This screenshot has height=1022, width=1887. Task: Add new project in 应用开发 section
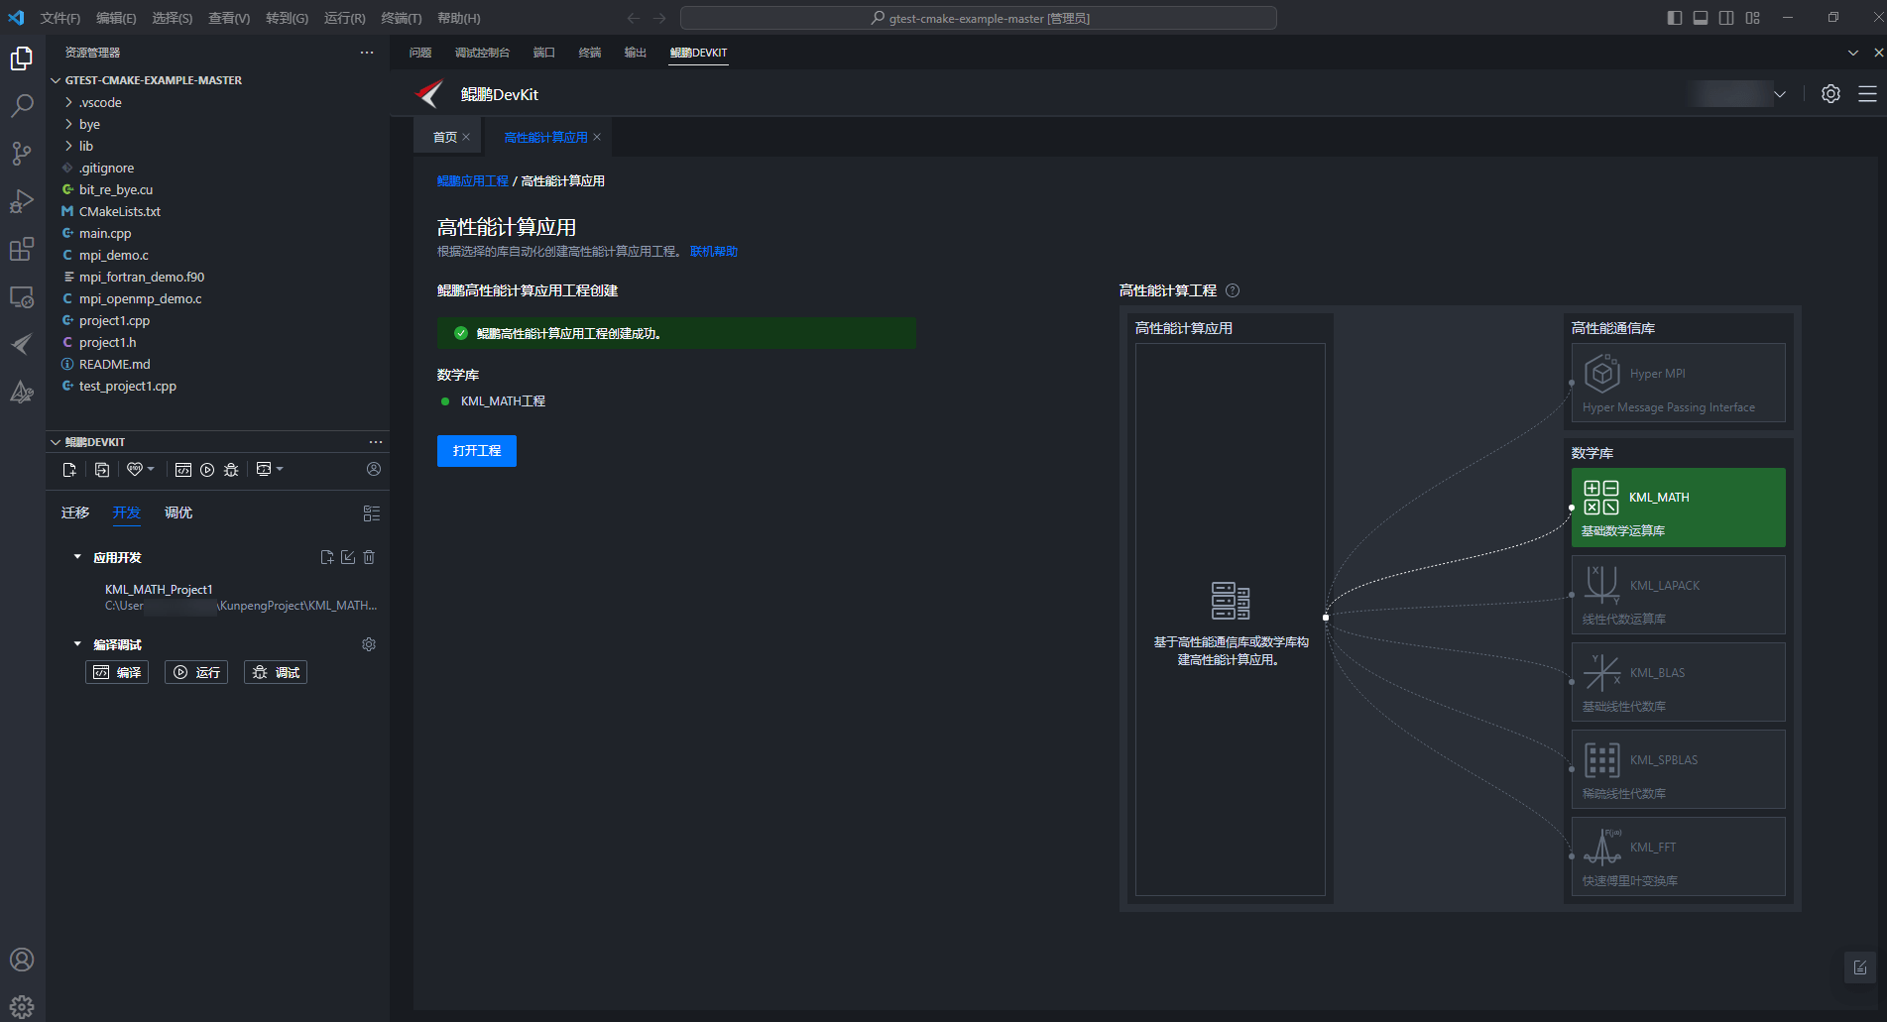327,557
